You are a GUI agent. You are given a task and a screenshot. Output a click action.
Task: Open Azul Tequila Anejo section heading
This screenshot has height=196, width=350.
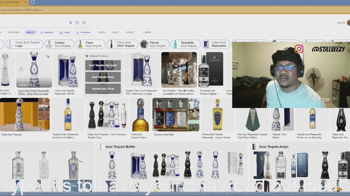(x=274, y=147)
